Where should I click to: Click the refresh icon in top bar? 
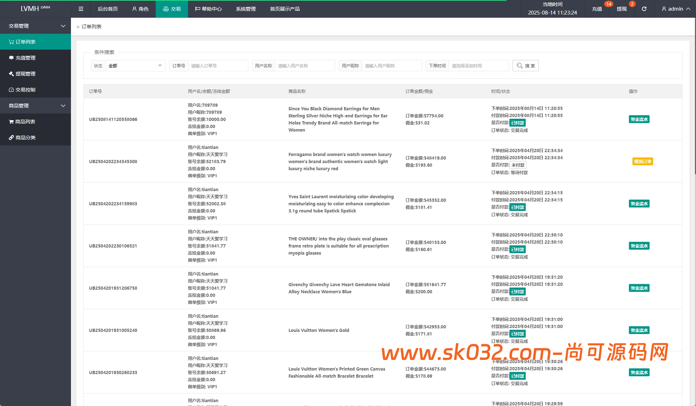pyautogui.click(x=644, y=9)
